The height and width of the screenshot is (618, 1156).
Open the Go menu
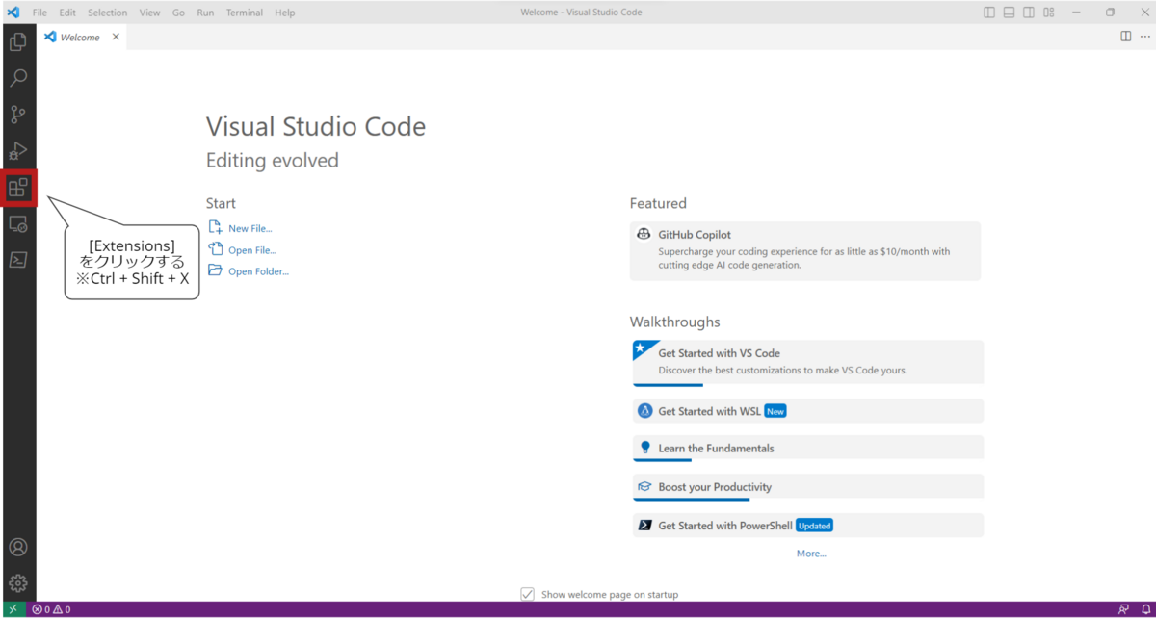[x=178, y=13]
